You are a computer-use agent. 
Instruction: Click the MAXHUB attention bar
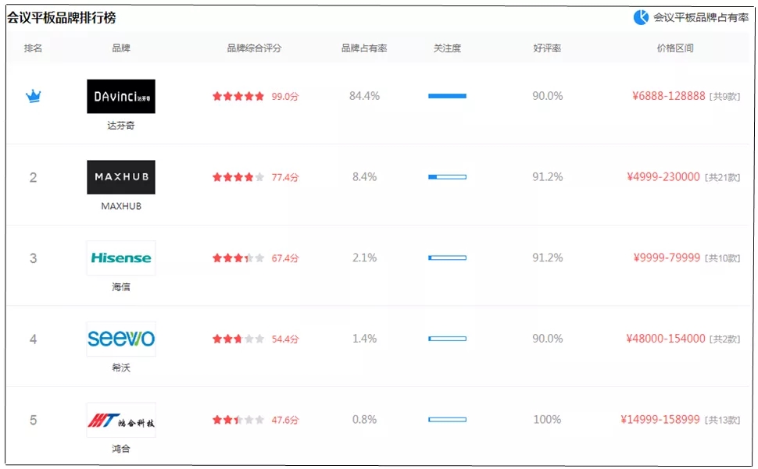click(x=447, y=177)
